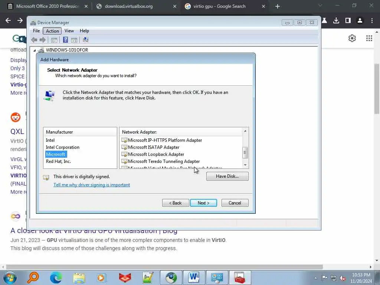Click the action pane toolbar icon beside the Help icon
Viewport: 380px width, 285px height.
[74, 40]
